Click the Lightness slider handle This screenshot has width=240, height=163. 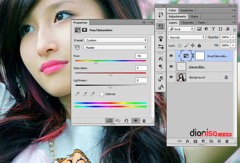coord(110,87)
